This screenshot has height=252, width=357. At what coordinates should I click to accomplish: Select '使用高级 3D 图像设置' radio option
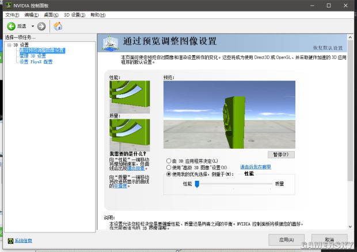point(168,167)
